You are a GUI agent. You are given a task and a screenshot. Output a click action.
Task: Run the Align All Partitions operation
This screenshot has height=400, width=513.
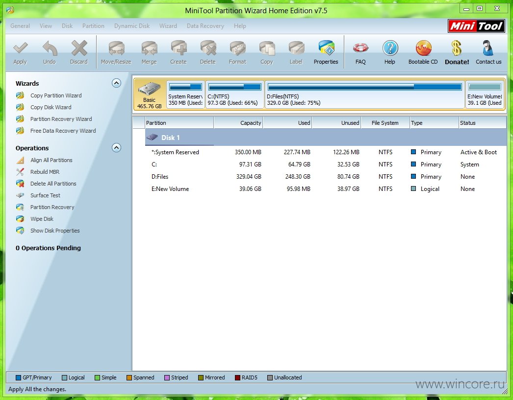pos(51,160)
